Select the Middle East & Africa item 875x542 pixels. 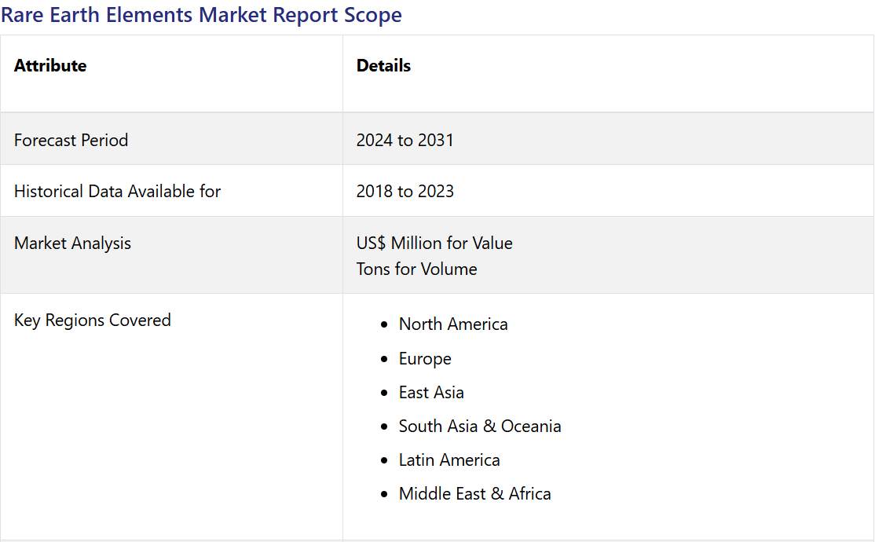(474, 494)
